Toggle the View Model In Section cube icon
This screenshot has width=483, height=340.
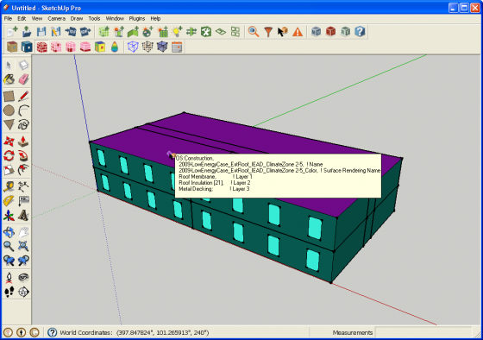tap(162, 47)
